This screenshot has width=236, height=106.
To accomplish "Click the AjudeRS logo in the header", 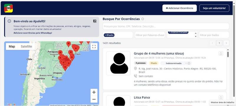I will 9,8.
